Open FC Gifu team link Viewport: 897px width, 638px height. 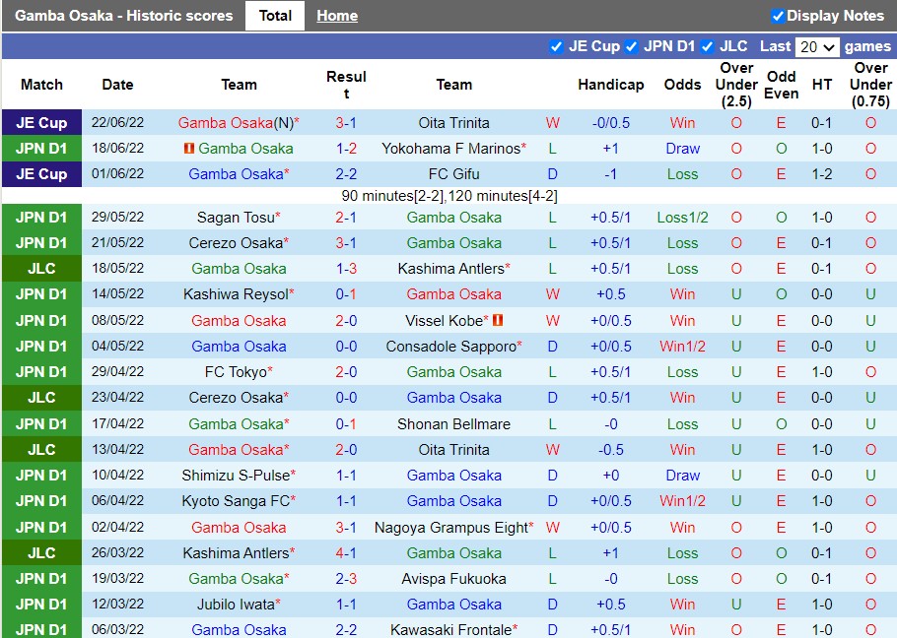[x=453, y=174]
